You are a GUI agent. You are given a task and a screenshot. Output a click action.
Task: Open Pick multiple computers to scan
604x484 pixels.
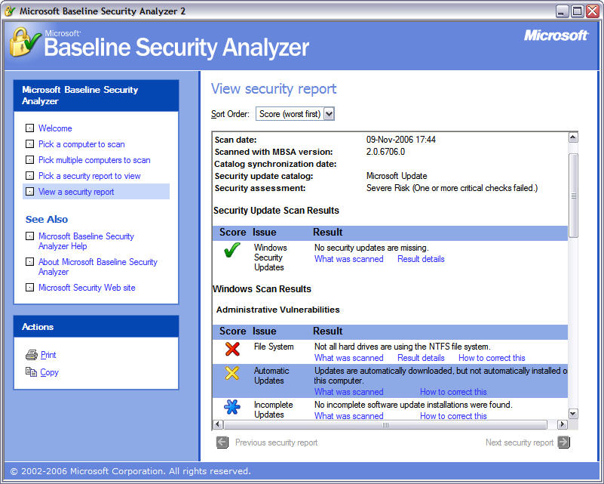94,160
